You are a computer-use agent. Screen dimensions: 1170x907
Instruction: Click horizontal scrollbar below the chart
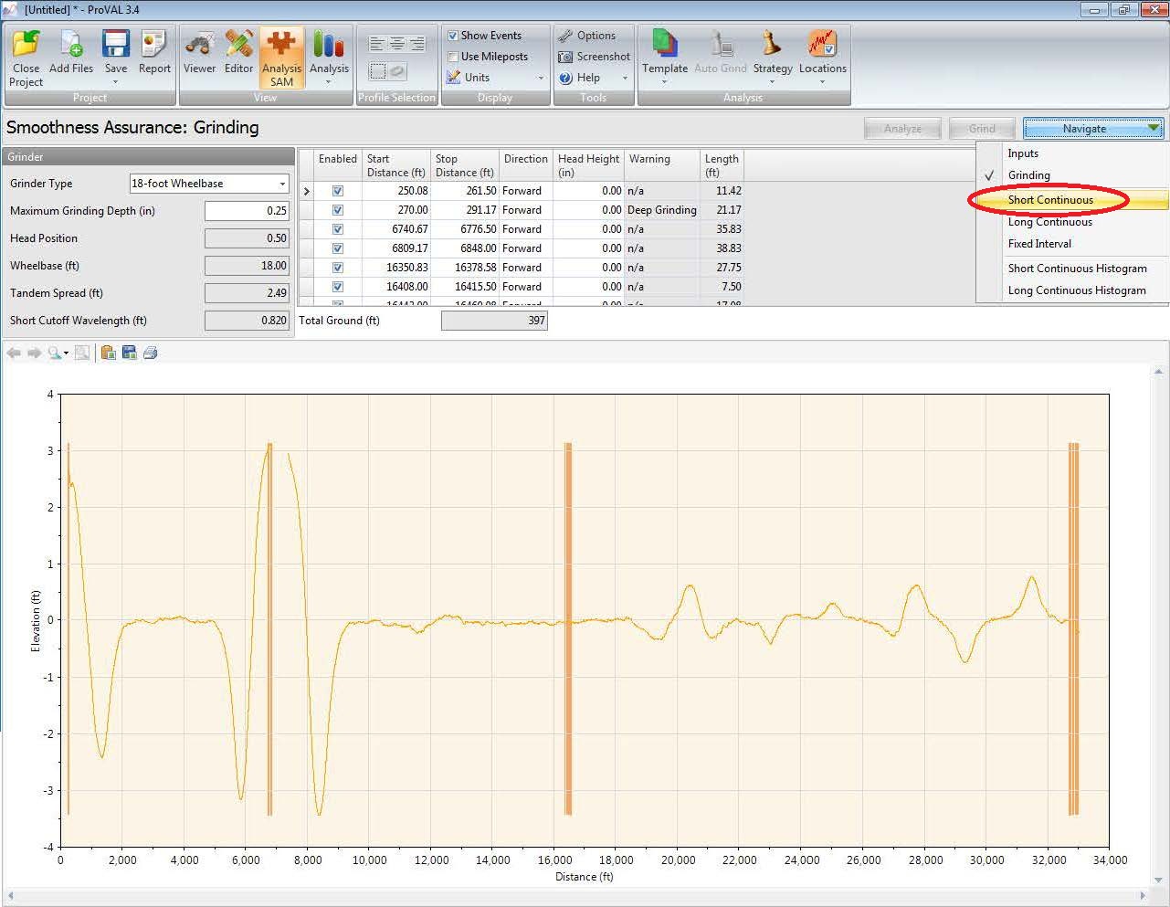click(575, 896)
